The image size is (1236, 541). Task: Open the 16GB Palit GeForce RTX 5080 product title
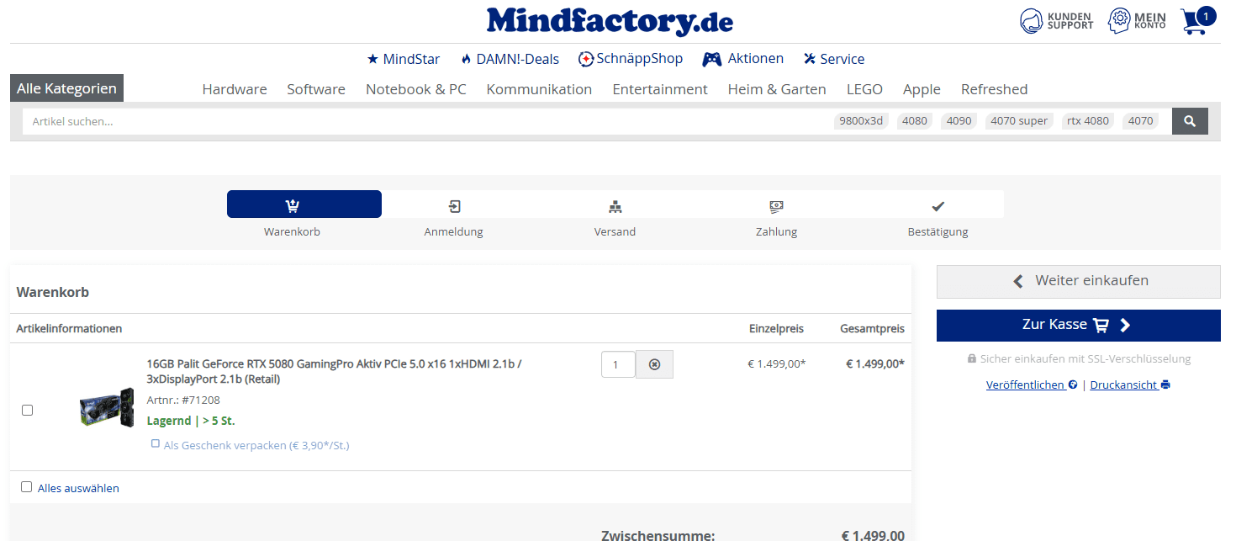[x=334, y=372]
